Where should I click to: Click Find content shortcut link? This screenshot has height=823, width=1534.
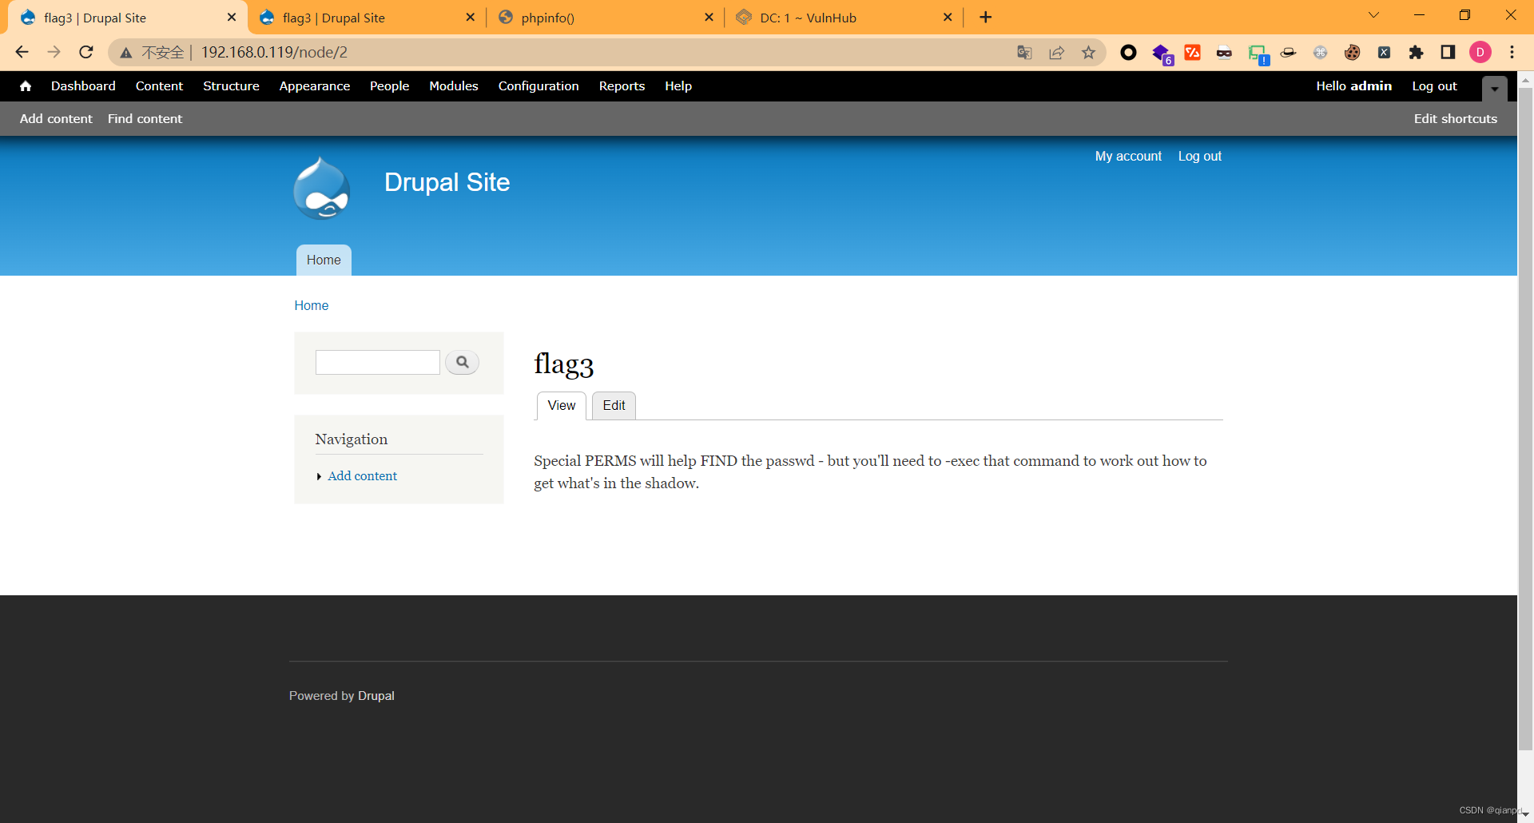[145, 118]
